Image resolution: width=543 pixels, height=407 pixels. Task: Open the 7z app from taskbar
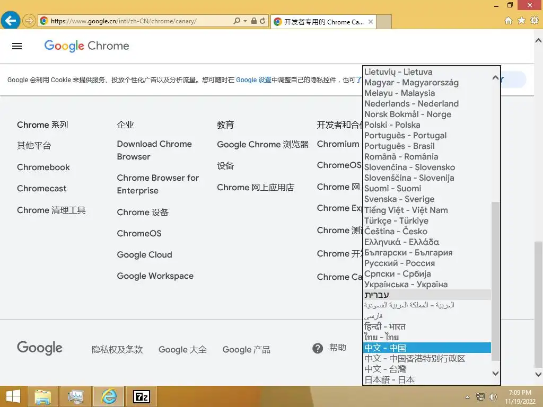tap(142, 396)
